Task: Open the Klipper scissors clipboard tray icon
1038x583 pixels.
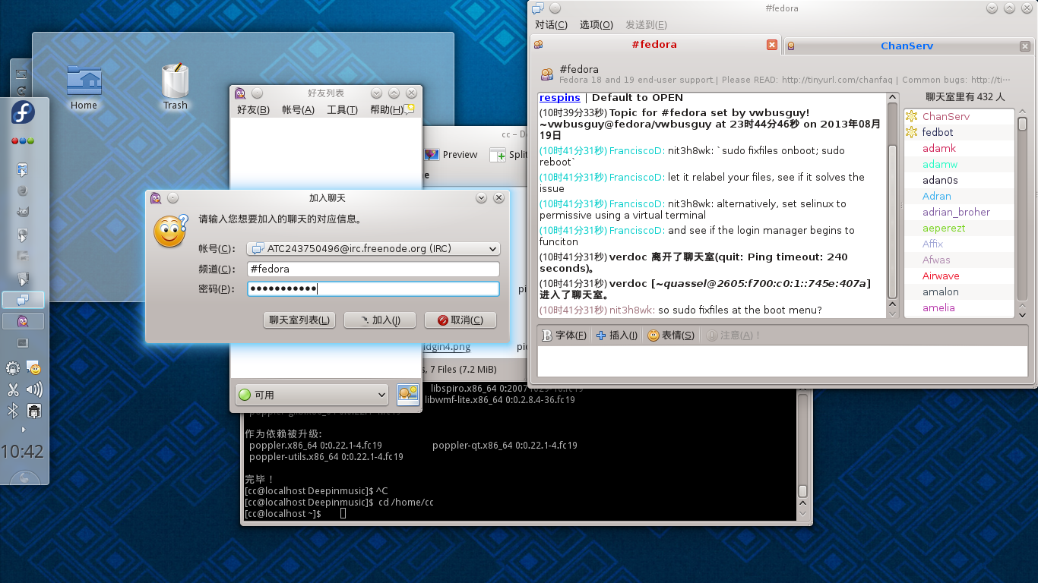Action: tap(13, 390)
